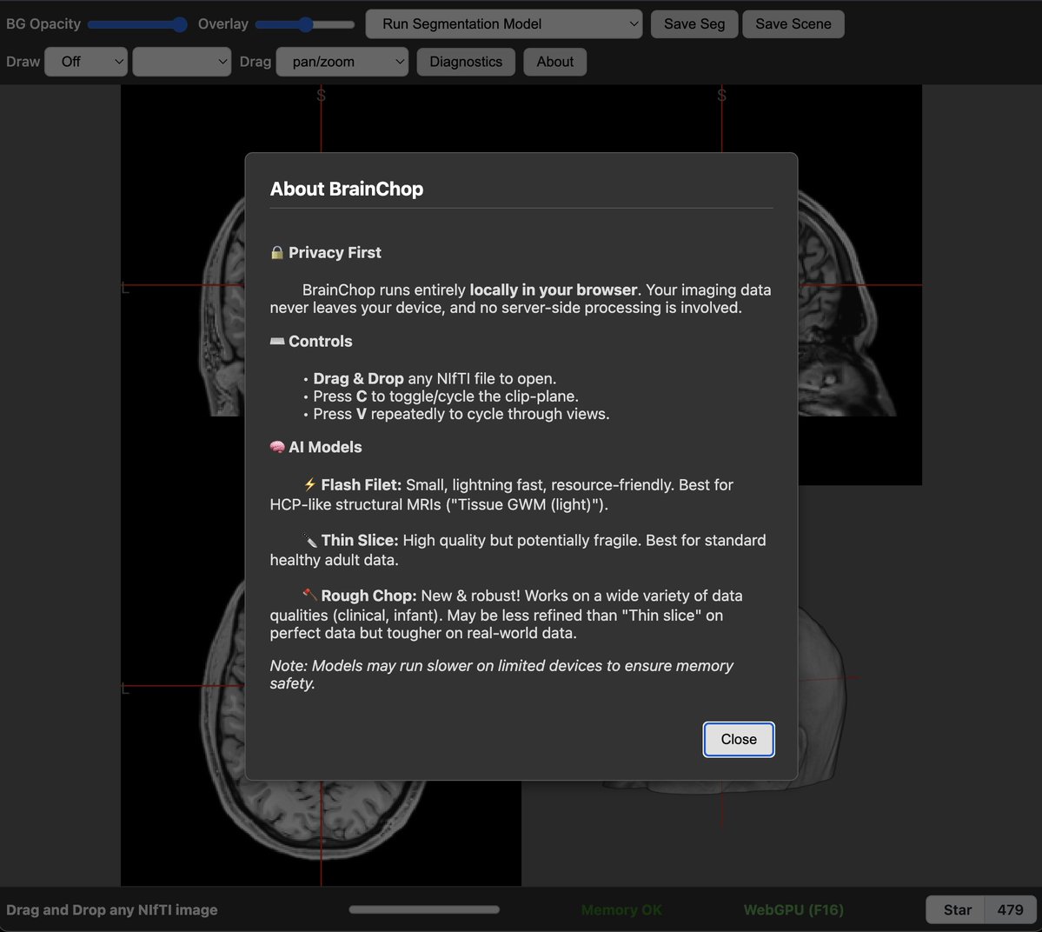Viewport: 1042px width, 932px height.
Task: Click the lightning bolt icon for Flash Filet
Action: (x=309, y=485)
